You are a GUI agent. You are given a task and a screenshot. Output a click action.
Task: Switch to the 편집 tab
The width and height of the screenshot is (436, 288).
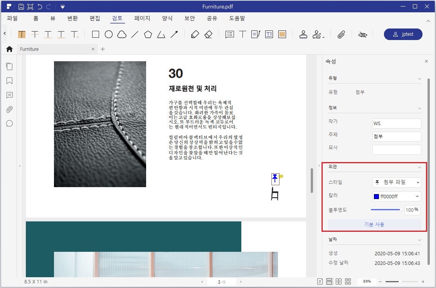point(95,18)
